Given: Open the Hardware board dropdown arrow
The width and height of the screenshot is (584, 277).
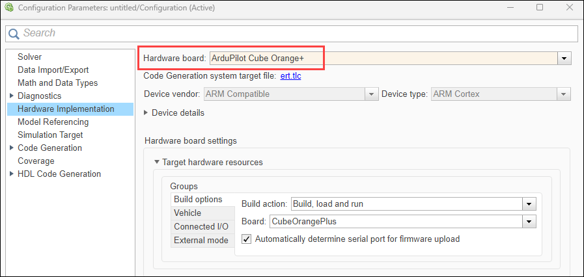Looking at the screenshot, I should coord(564,59).
